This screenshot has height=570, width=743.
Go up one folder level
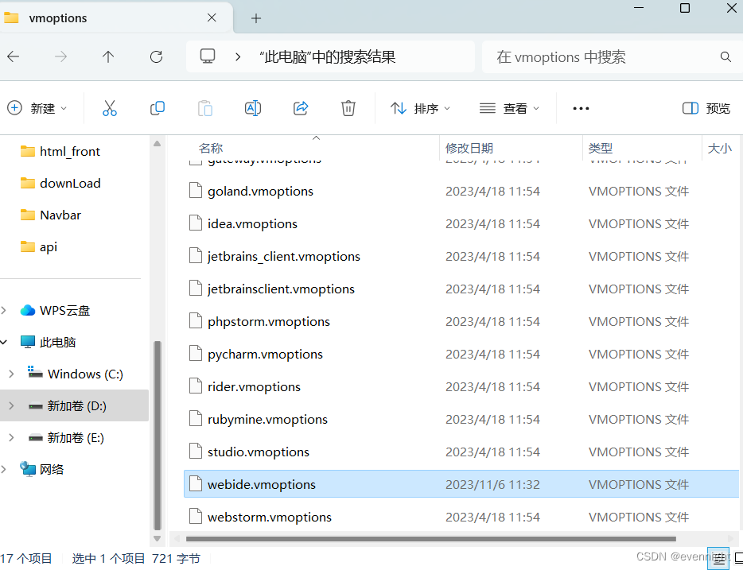[108, 56]
